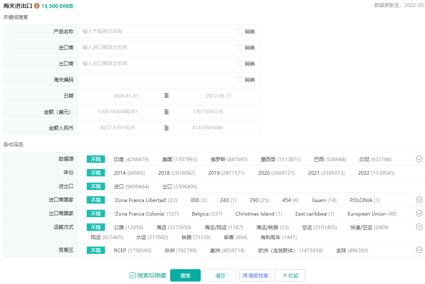Click the 产品名称 input field
This screenshot has height=284, width=425.
coord(157,31)
